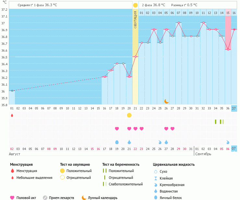Click the 'Половой акт' heart legend icon
Screen dimensions: 240x200
point(12,197)
